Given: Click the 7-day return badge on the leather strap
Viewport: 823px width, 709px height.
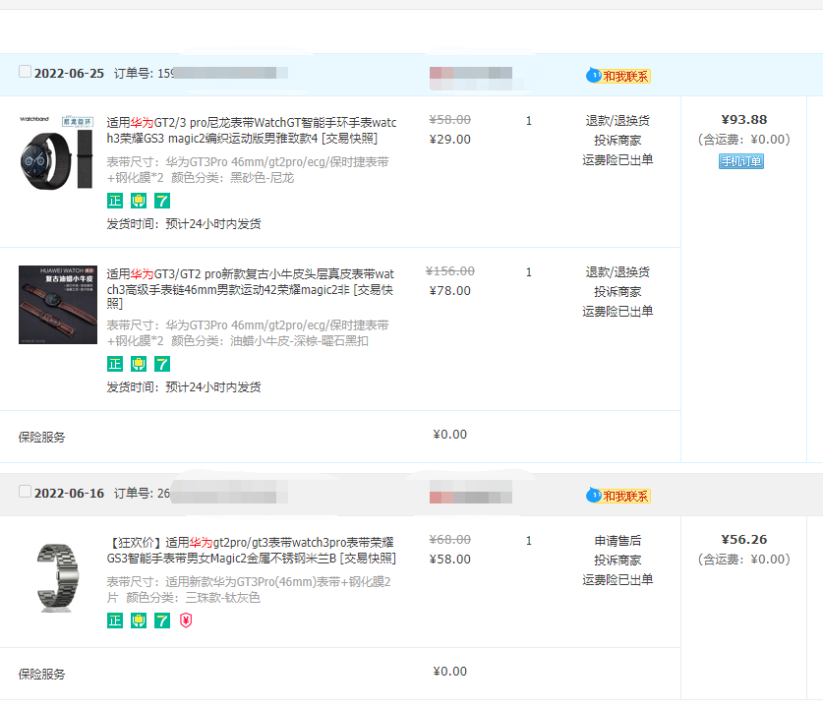Looking at the screenshot, I should (162, 364).
